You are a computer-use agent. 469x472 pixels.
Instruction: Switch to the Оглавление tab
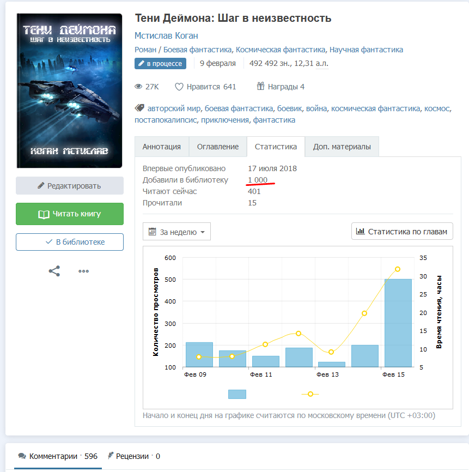click(217, 147)
